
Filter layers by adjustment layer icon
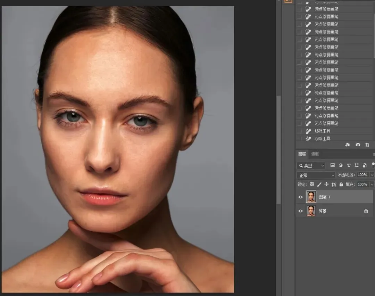click(x=341, y=165)
